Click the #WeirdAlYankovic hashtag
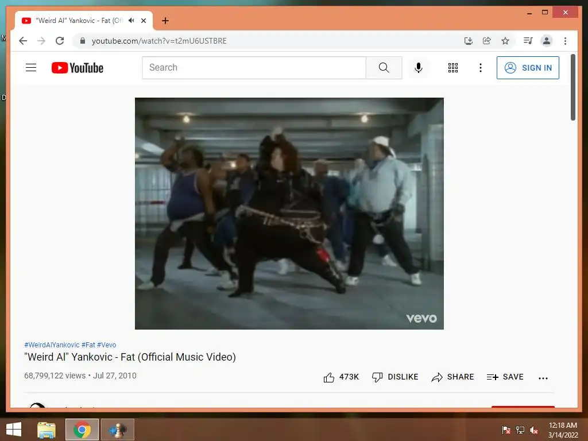588x441 pixels. tap(52, 345)
